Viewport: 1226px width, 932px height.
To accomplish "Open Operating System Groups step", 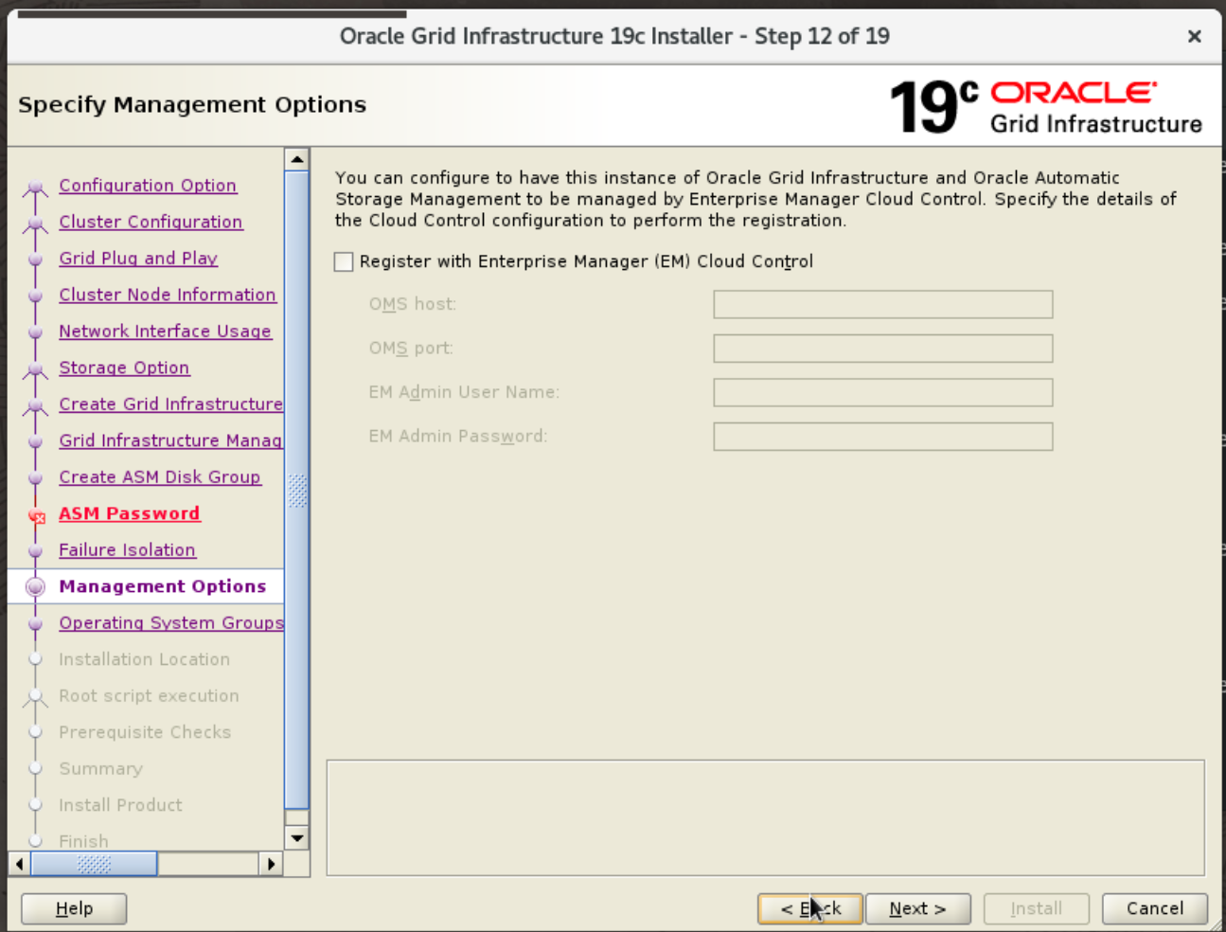I will (170, 623).
